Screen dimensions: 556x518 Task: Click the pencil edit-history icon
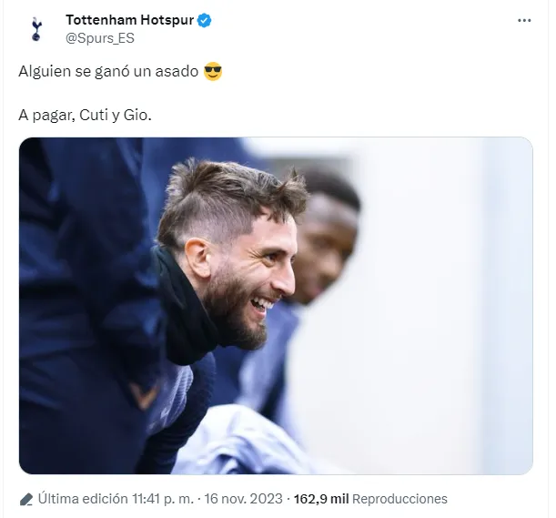click(x=26, y=499)
